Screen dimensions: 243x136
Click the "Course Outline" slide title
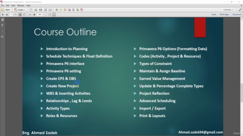tap(65, 32)
